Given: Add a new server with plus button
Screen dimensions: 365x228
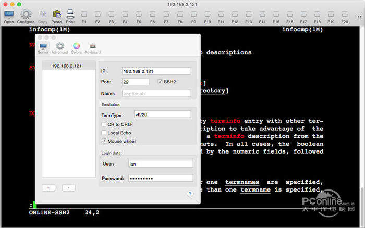Looking at the screenshot, I should click(x=48, y=187).
